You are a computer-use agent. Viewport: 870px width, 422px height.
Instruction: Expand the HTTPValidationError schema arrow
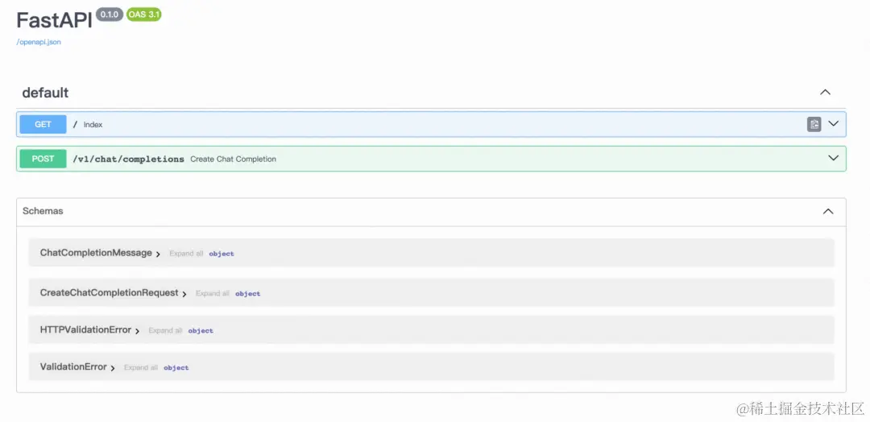coord(137,331)
